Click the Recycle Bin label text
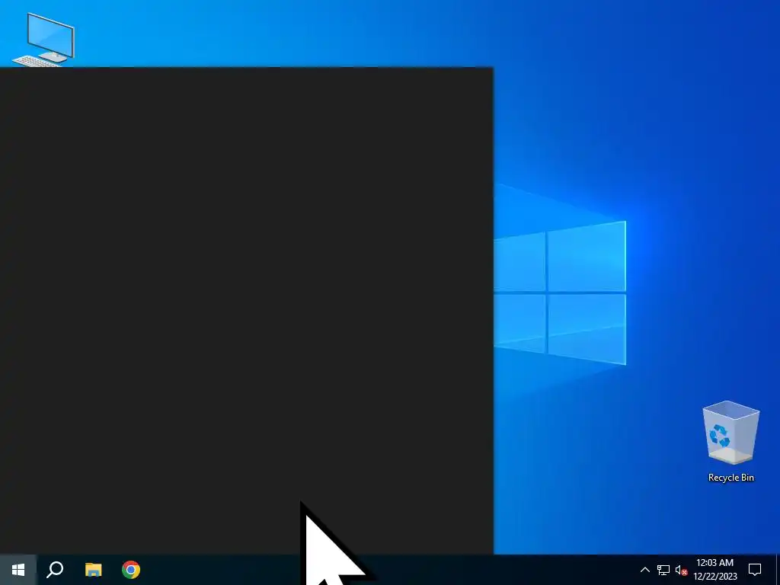This screenshot has height=585, width=780. pos(730,478)
